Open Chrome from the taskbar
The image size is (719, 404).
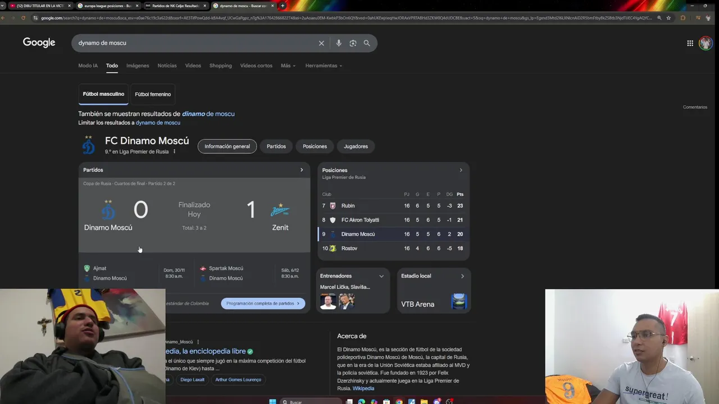(399, 401)
